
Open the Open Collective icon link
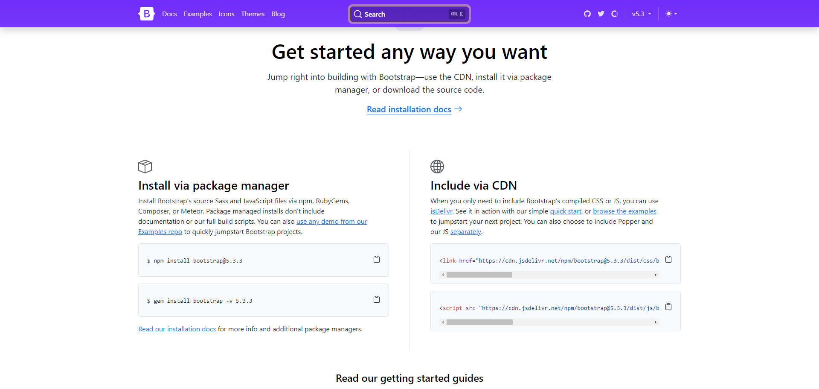tap(615, 14)
